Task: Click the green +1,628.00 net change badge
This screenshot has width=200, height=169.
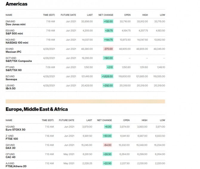Action: point(107,76)
